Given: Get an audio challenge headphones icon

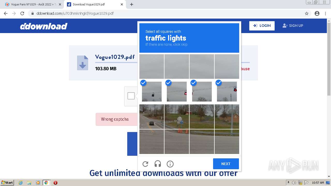Looking at the screenshot, I should [158, 164].
